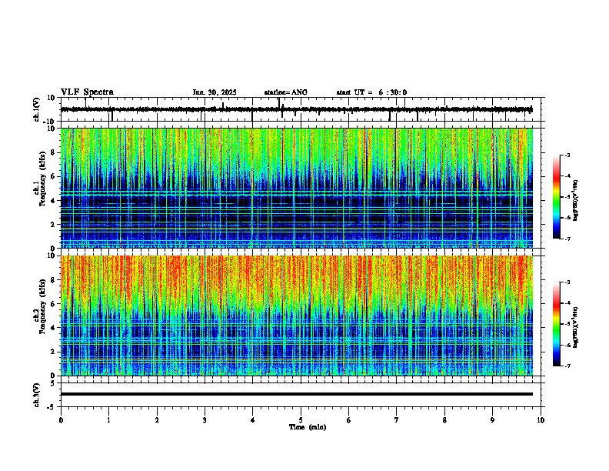Screen dimensions: 609x471
Task: Click the ch.3(V) axis label
Action: point(37,395)
